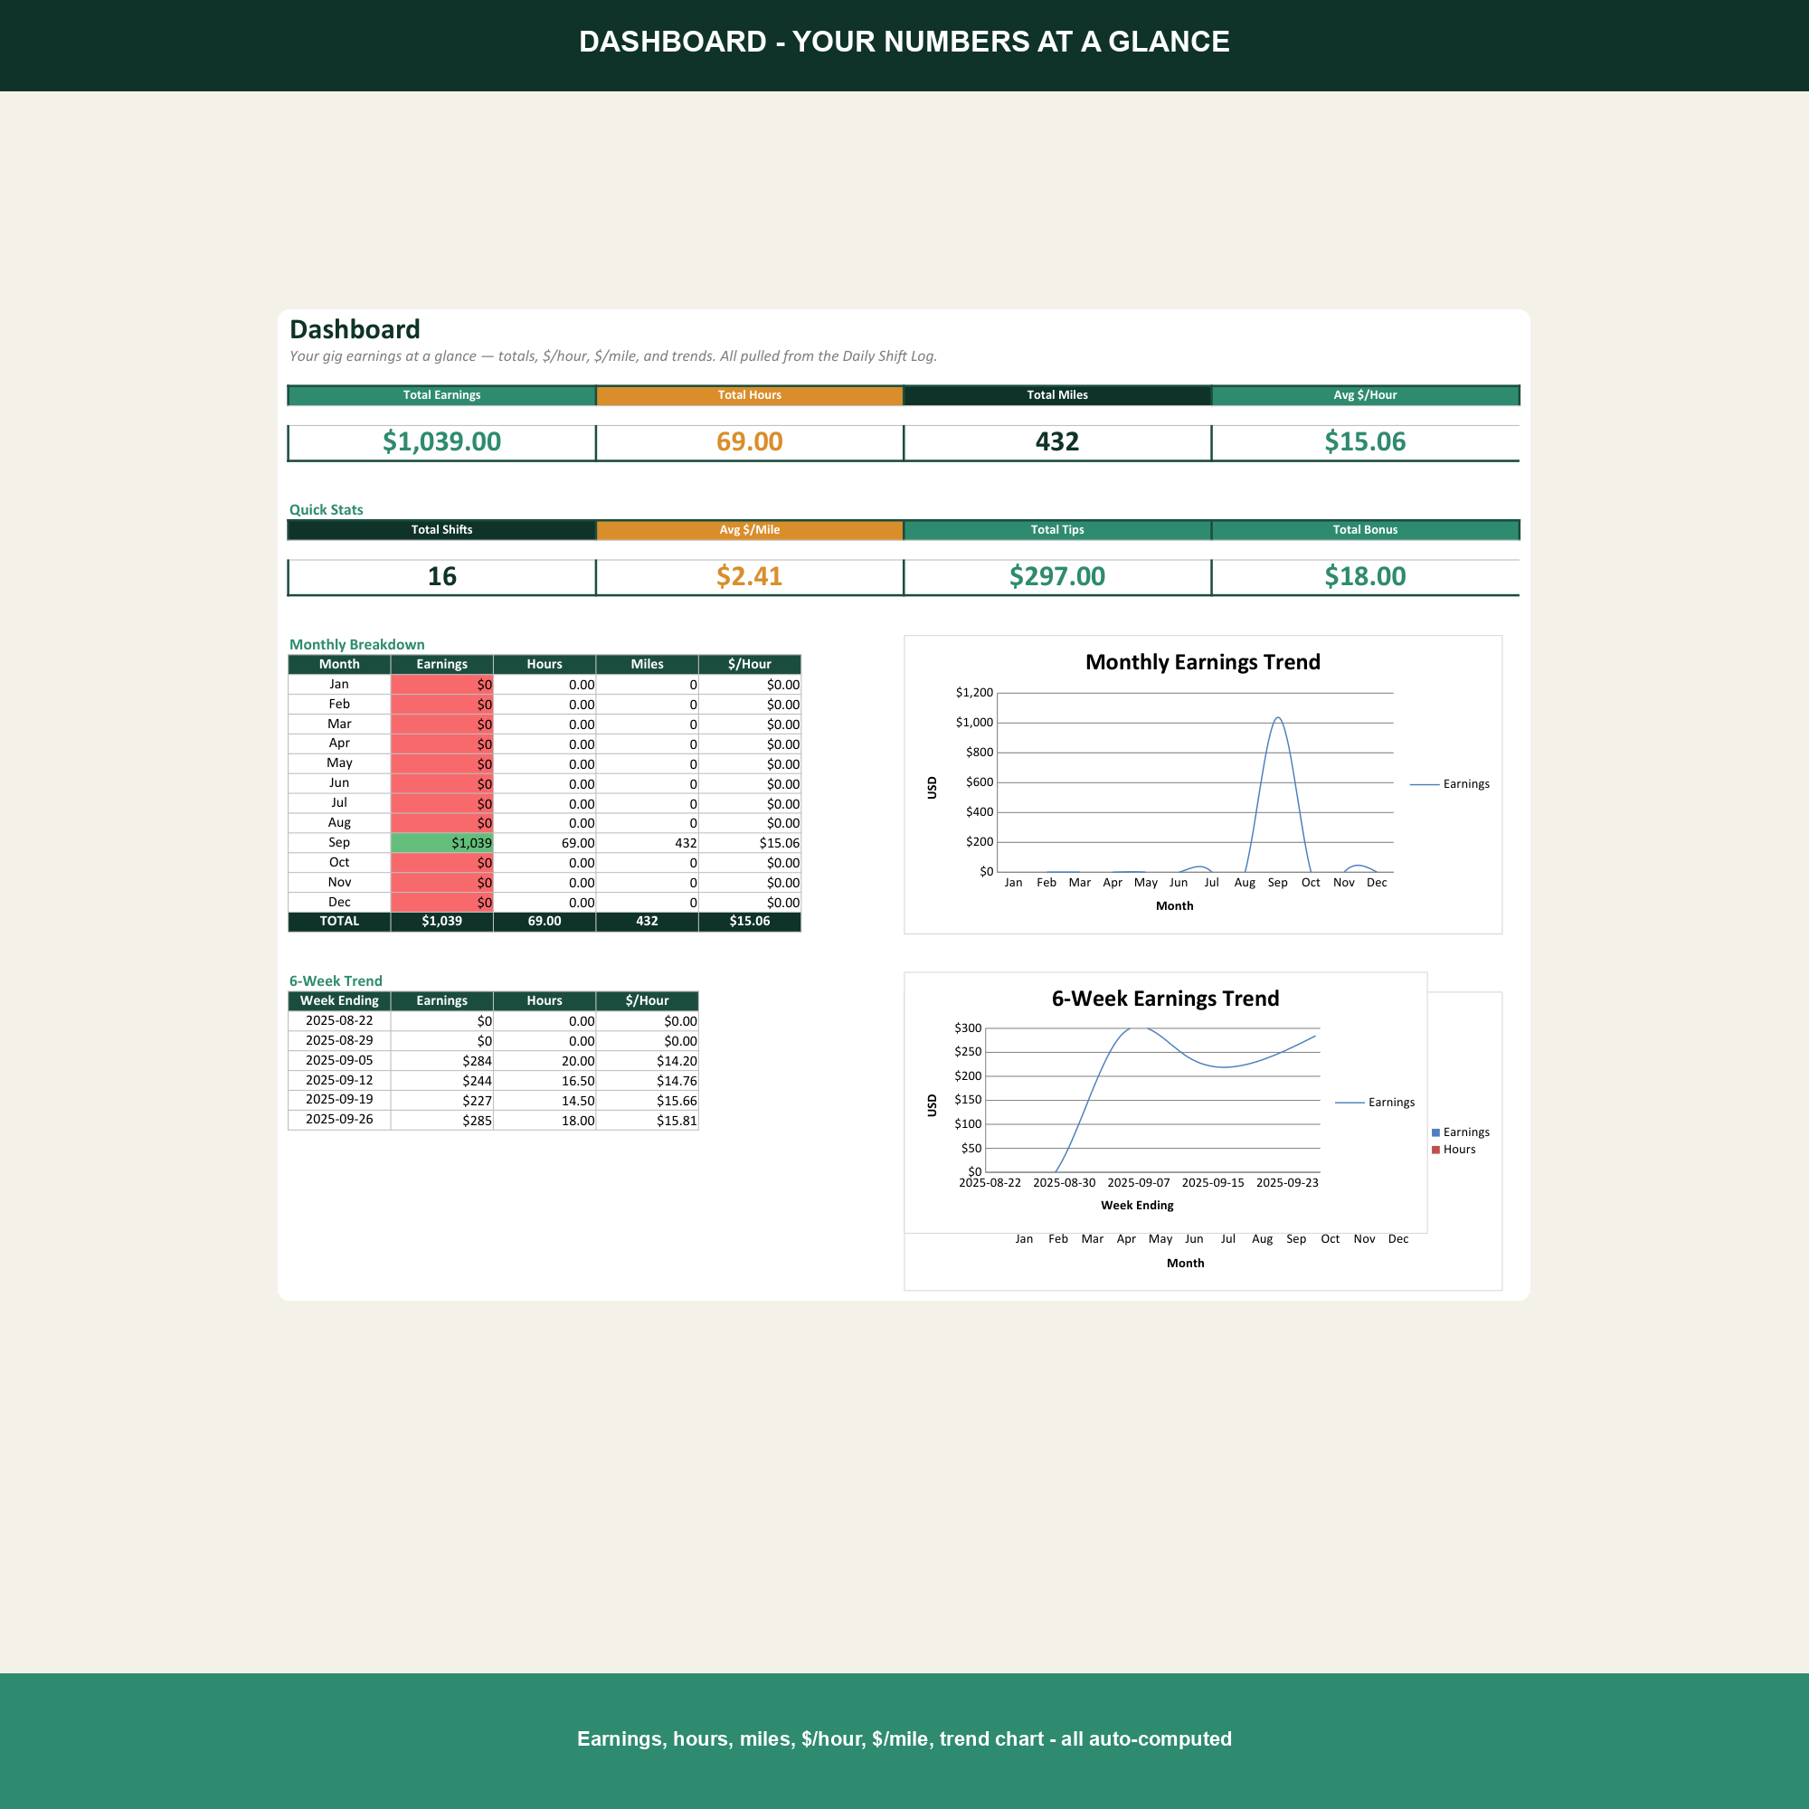Click the Total Miles header label
Image resolution: width=1809 pixels, height=1809 pixels.
point(1057,395)
